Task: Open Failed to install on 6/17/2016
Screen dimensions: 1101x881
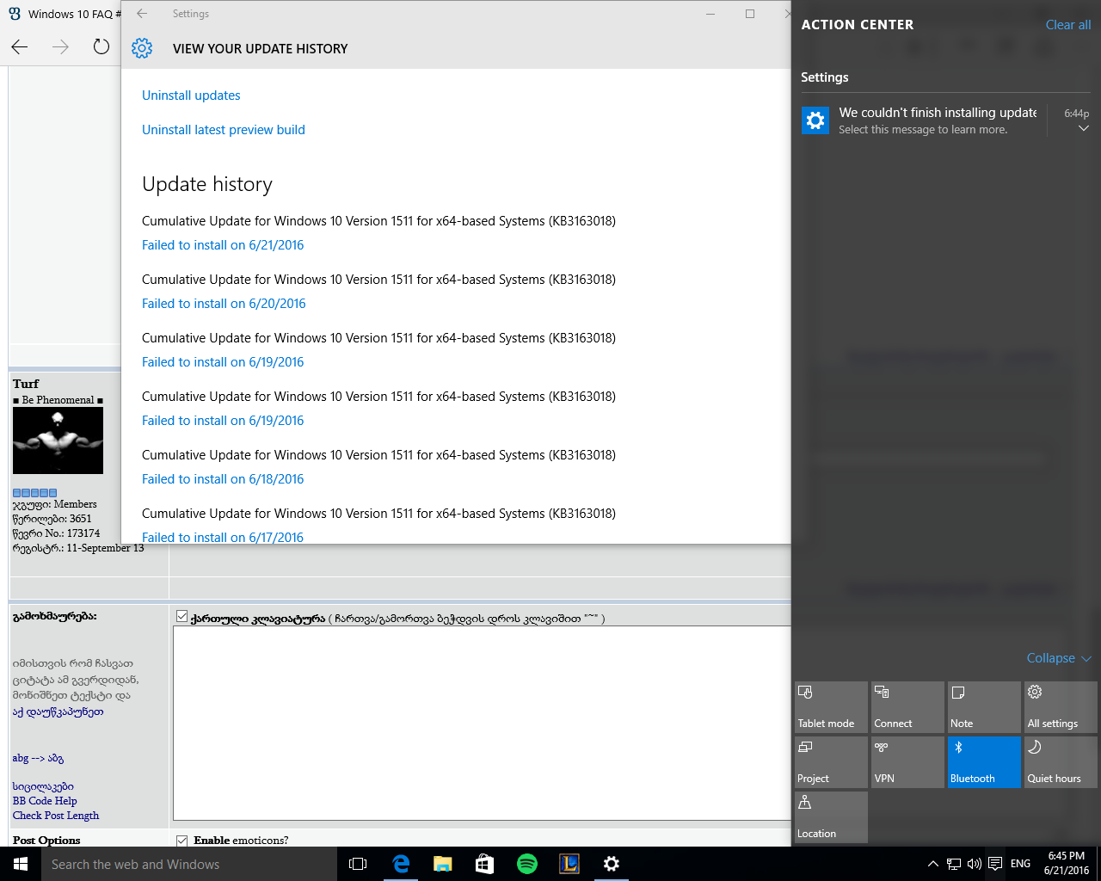Action: 223,537
